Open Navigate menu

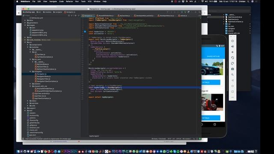pyautogui.click(x=53, y=1)
